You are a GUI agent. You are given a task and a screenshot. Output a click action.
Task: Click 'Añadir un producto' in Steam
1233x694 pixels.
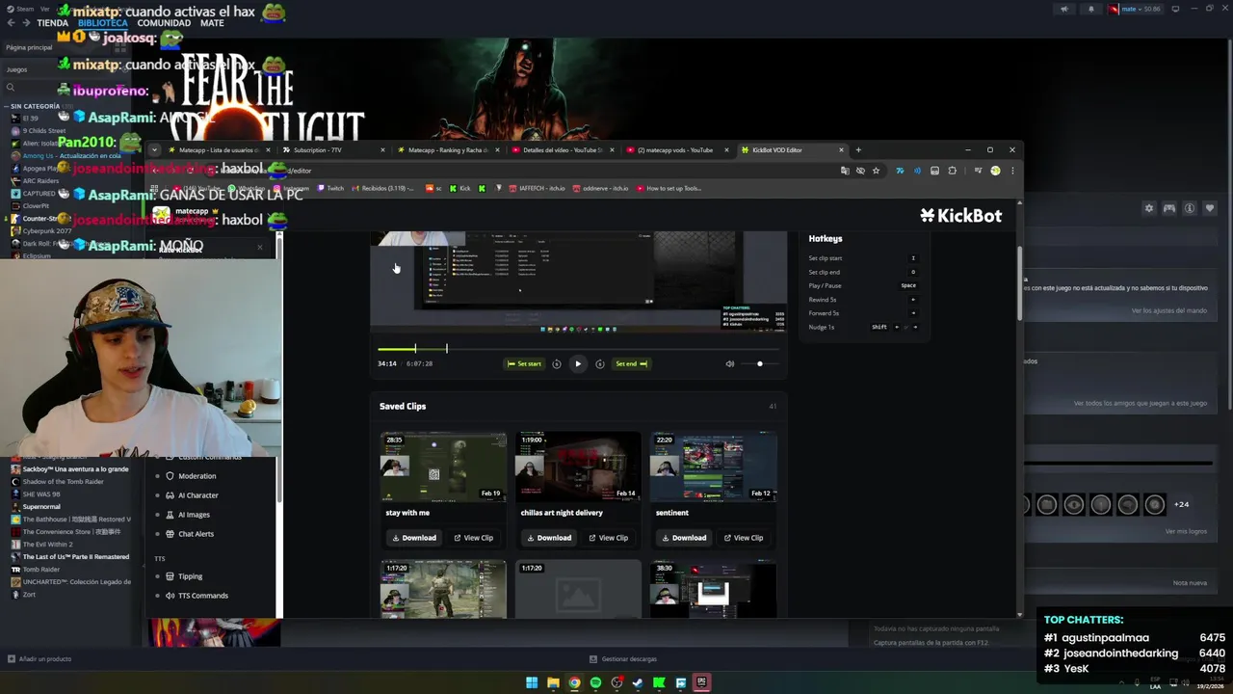pos(39,659)
